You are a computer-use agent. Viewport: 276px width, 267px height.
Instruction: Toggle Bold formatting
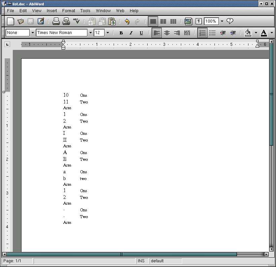(x=121, y=33)
